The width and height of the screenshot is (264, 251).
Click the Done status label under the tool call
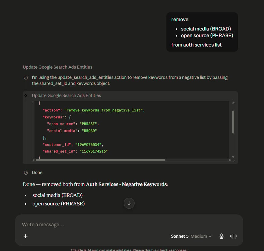[37, 173]
